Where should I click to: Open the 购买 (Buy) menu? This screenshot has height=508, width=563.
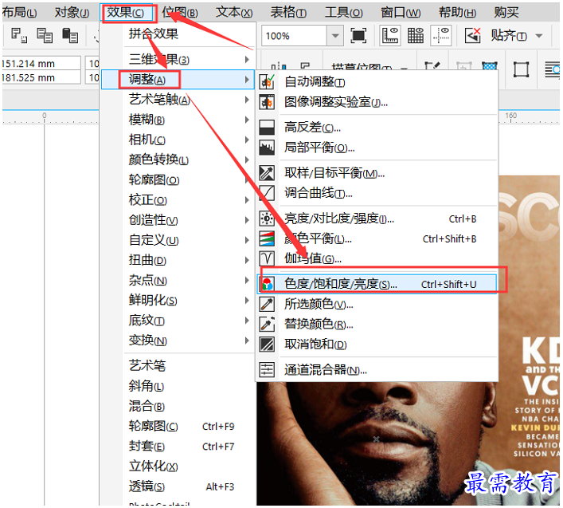[x=506, y=13]
